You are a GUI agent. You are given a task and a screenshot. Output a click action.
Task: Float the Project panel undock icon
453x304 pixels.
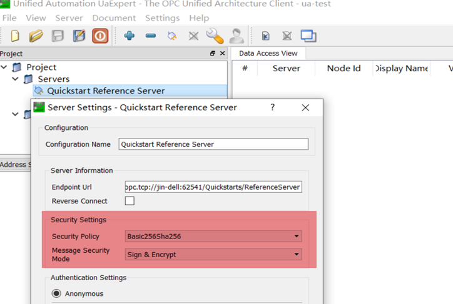[x=213, y=53]
